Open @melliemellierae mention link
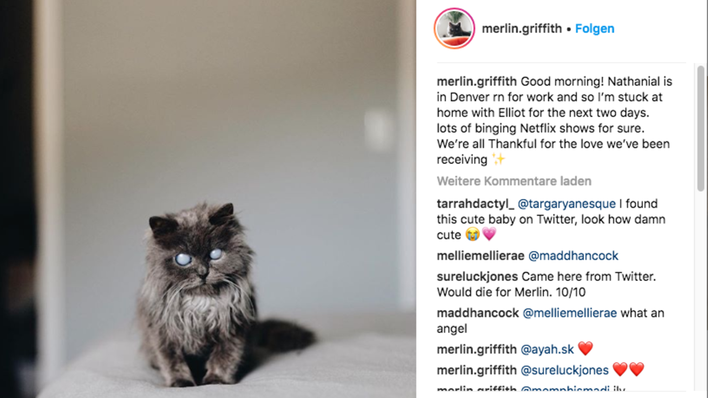 [x=569, y=313]
